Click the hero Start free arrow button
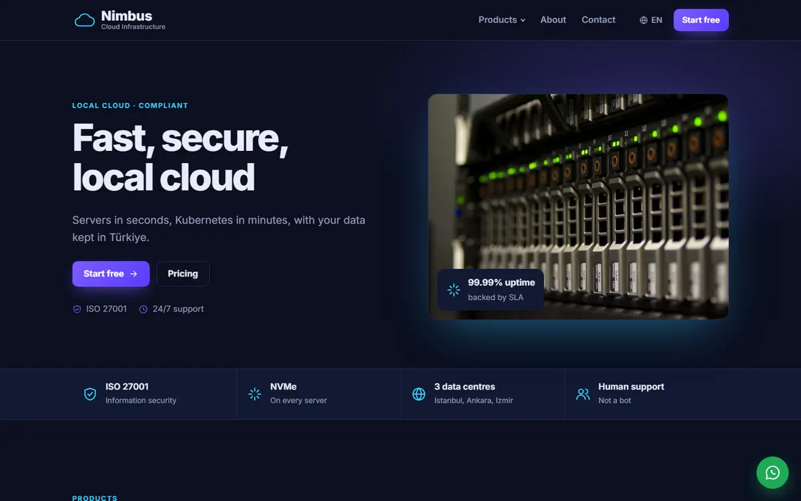 click(x=111, y=274)
